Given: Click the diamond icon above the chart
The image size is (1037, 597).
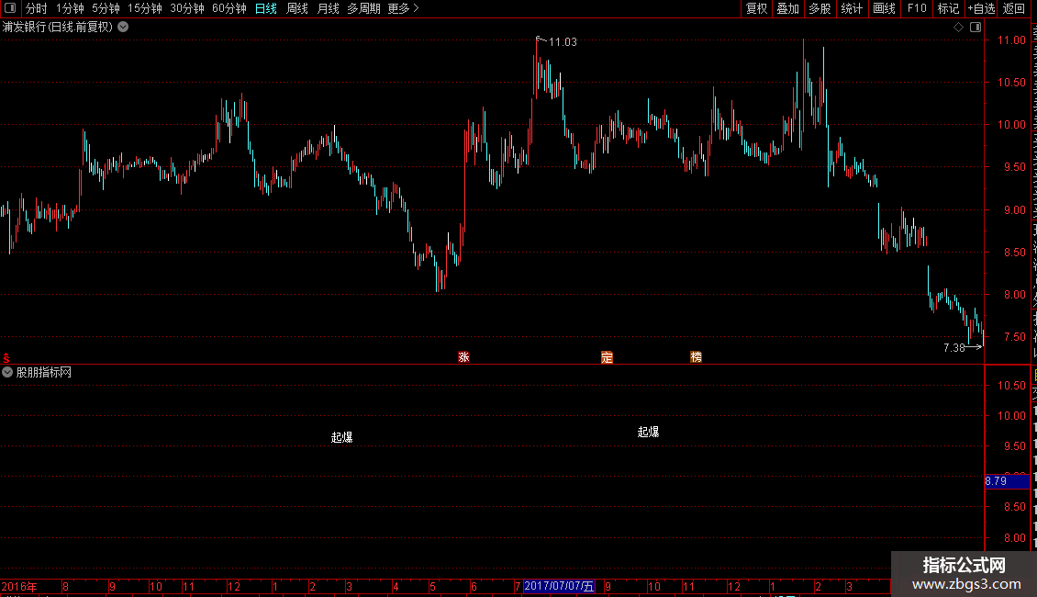Looking at the screenshot, I should coord(958,28).
